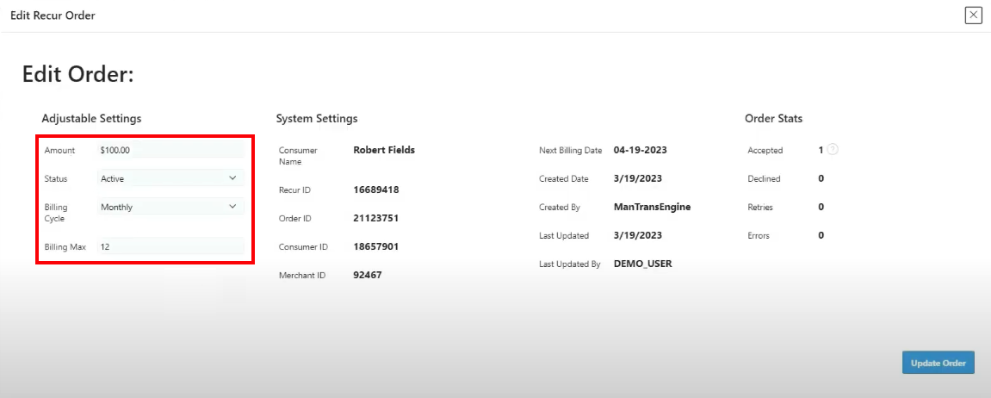The height and width of the screenshot is (398, 991).
Task: Click the Order Stats section heading
Action: (x=773, y=119)
